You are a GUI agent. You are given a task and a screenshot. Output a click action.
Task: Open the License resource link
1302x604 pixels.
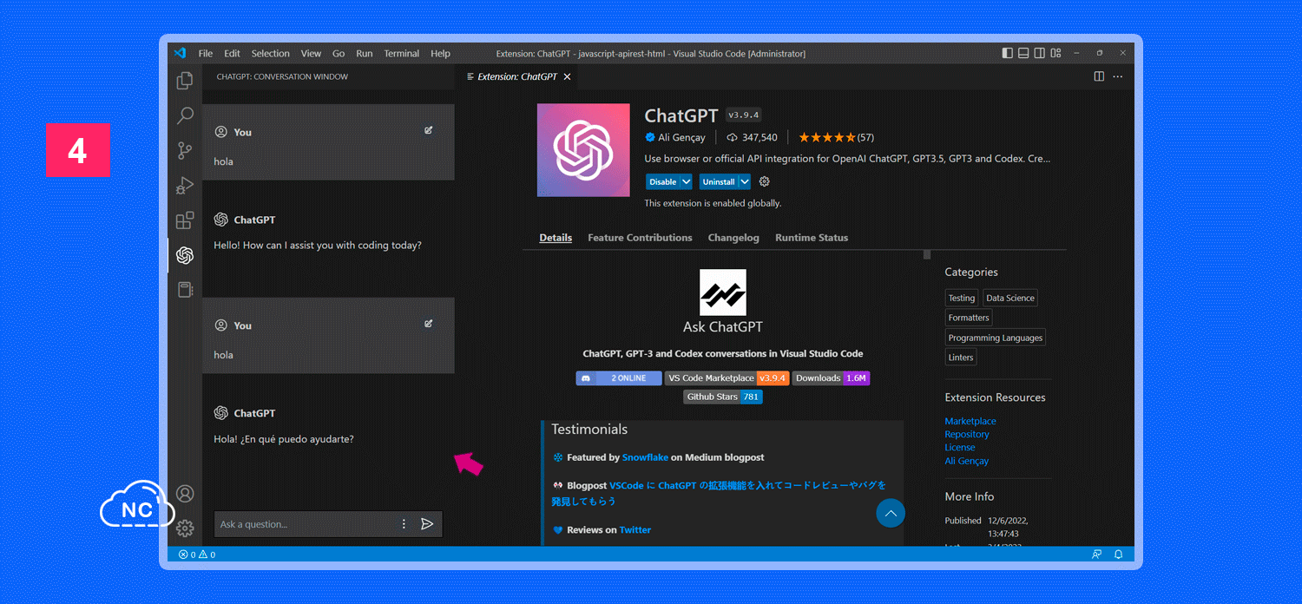coord(960,448)
